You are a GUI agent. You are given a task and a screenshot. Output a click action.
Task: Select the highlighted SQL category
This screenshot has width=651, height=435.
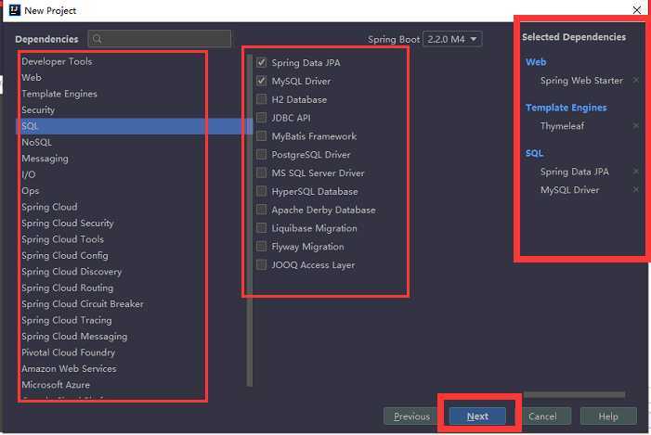tap(134, 126)
